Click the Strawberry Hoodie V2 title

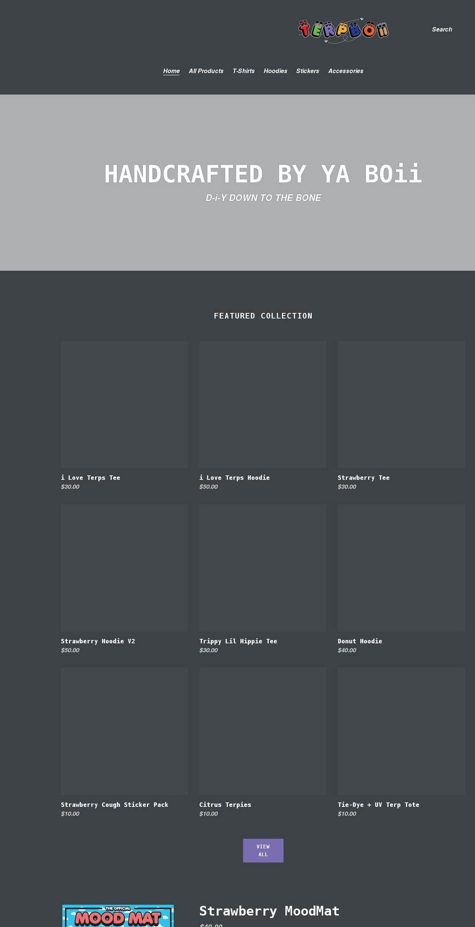pos(98,641)
